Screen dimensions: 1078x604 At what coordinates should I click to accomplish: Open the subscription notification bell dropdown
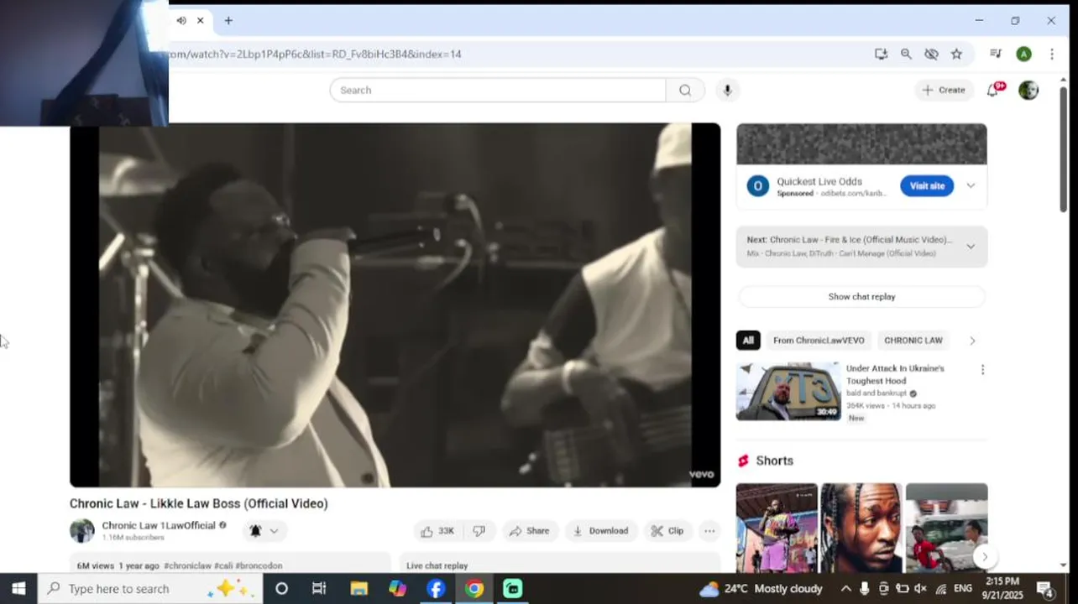[x=264, y=531]
